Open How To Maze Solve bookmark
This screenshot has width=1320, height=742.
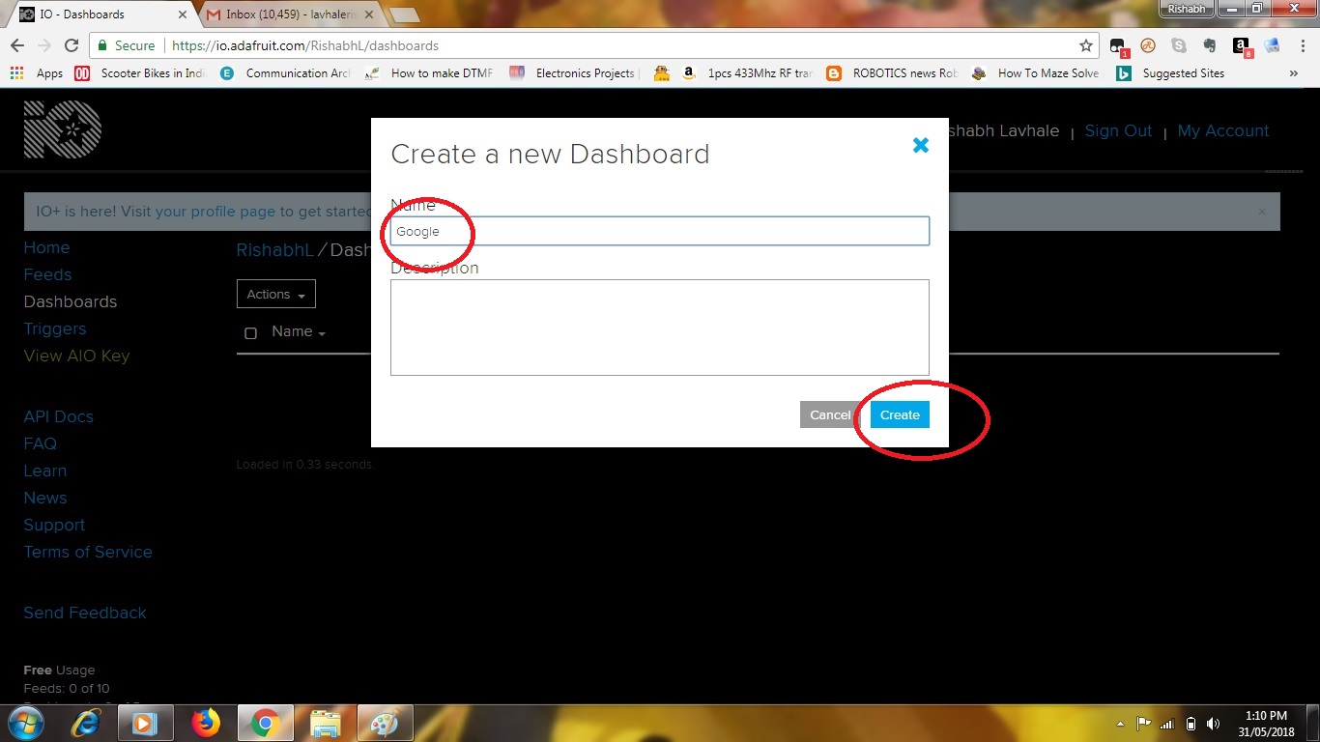[1037, 73]
